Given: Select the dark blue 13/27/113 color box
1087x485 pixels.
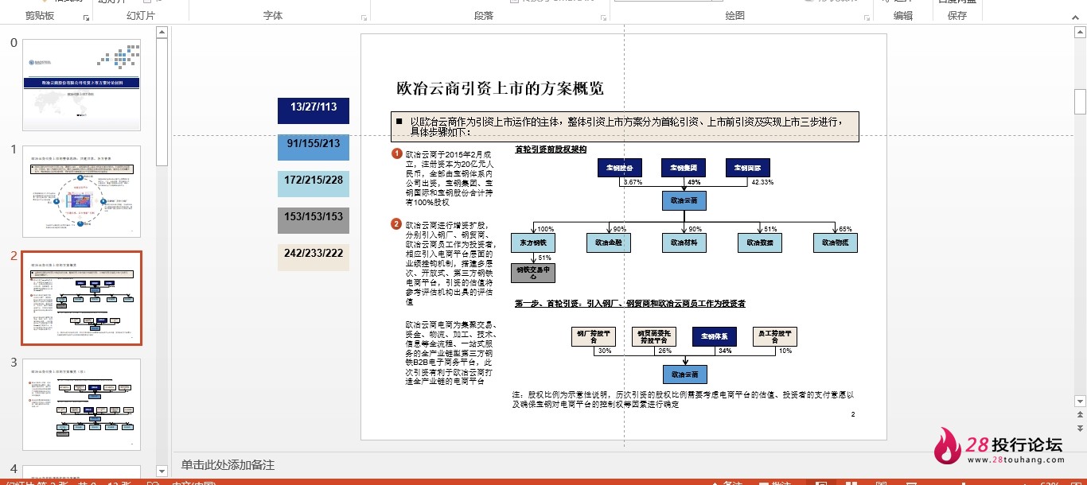Looking at the screenshot, I should (x=314, y=111).
